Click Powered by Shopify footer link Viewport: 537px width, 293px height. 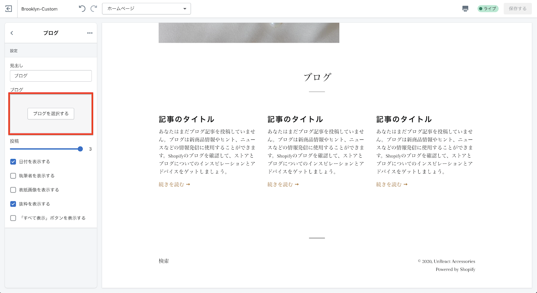click(x=455, y=269)
